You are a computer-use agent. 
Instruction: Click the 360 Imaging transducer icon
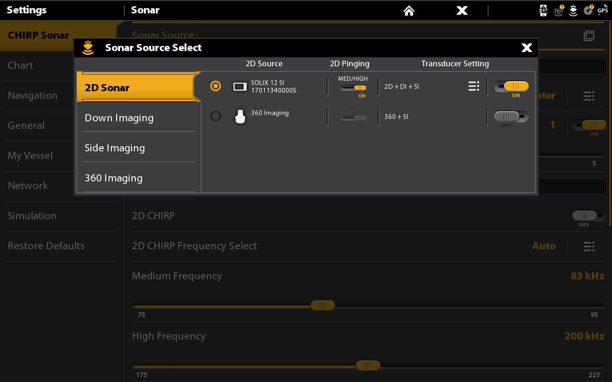pos(240,117)
